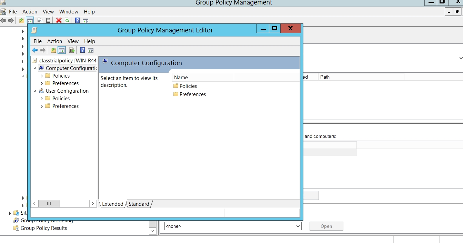Click Paste icon in Group Policy Management toolbar
This screenshot has width=463, height=243.
(x=48, y=20)
